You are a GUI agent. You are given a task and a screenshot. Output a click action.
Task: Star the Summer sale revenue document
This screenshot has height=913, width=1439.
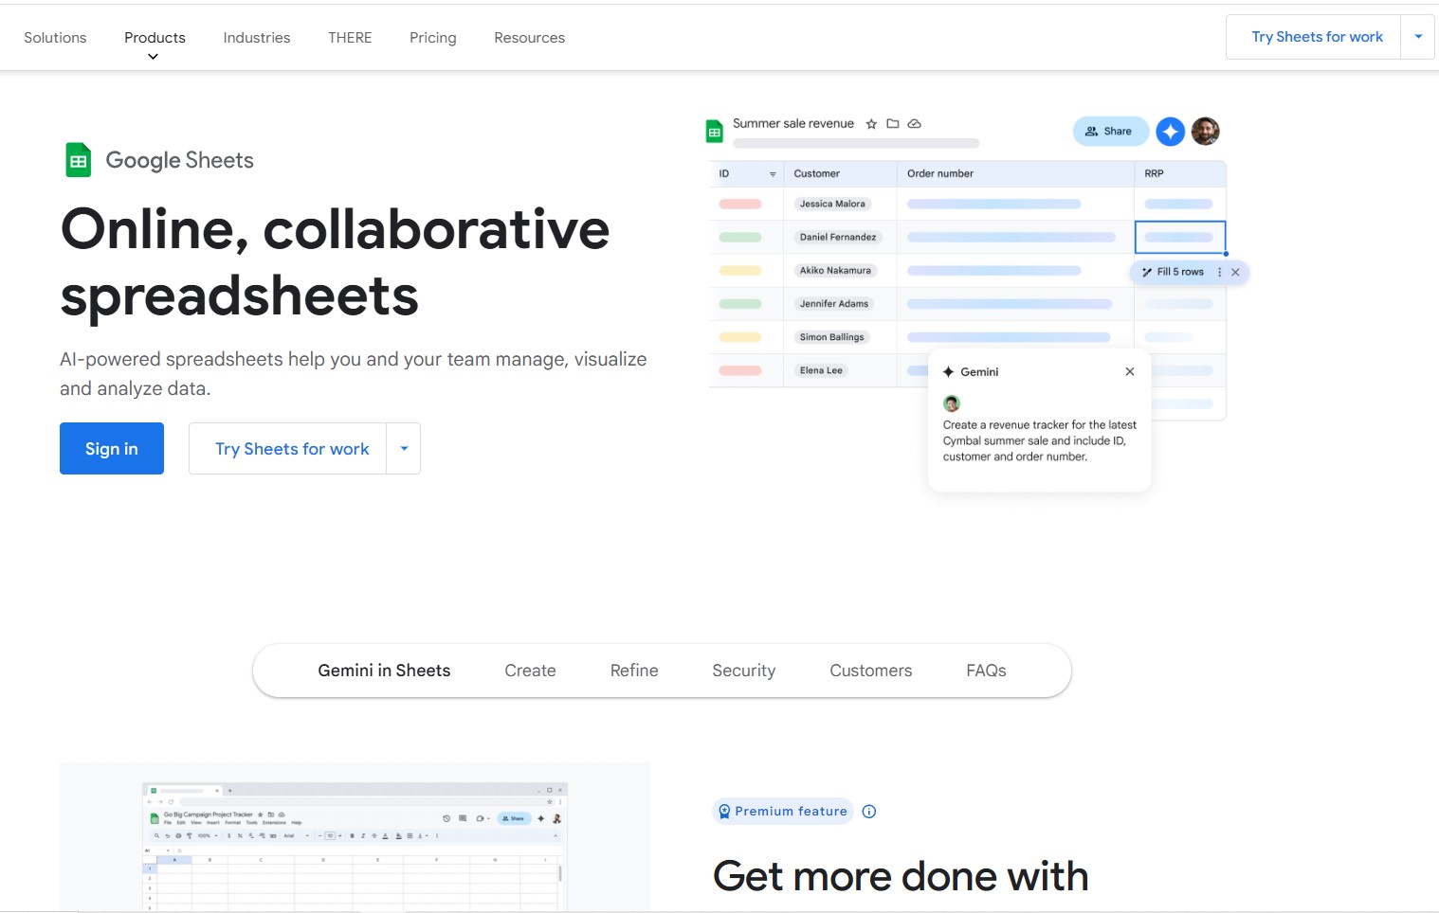pyautogui.click(x=871, y=124)
